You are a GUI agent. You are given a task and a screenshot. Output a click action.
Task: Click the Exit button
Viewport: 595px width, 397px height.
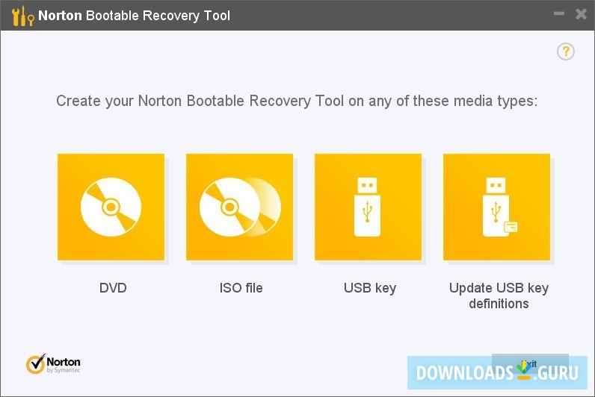pyautogui.click(x=530, y=363)
